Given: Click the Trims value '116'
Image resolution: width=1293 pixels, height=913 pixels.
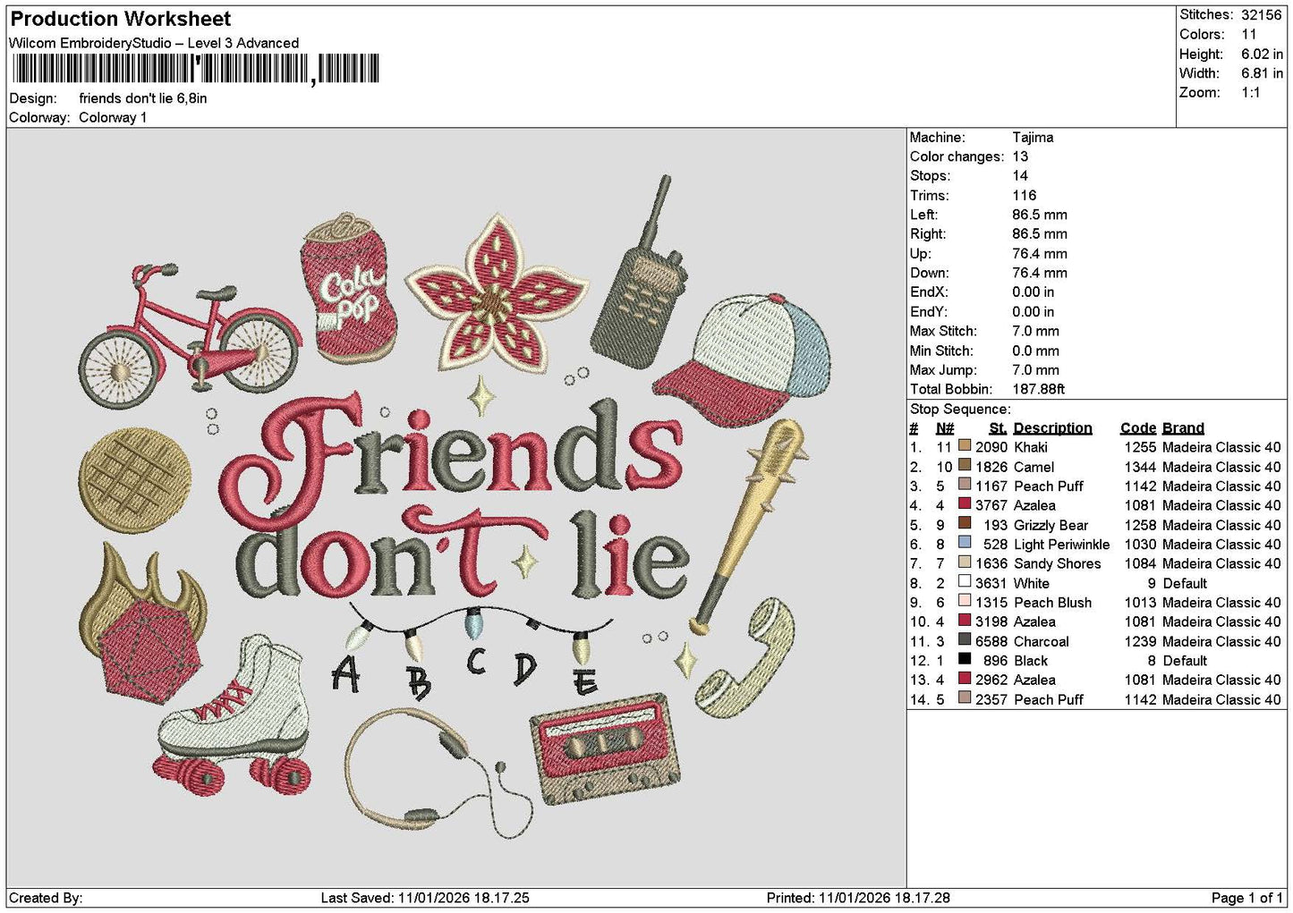Looking at the screenshot, I should pyautogui.click(x=1025, y=196).
